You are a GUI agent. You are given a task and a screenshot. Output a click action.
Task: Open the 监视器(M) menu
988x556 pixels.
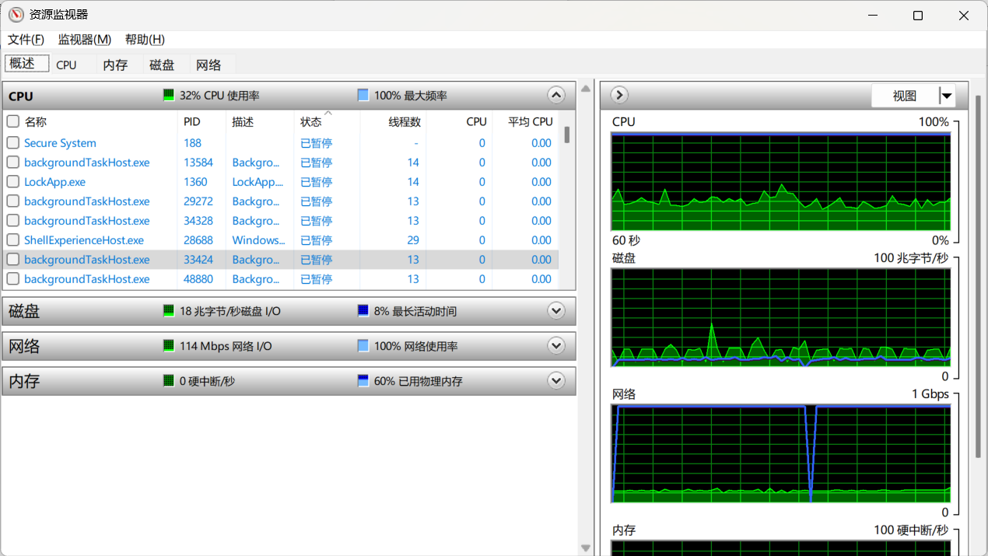(85, 39)
